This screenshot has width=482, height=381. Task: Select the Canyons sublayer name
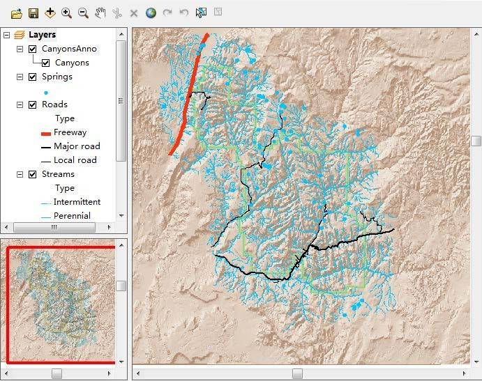72,63
